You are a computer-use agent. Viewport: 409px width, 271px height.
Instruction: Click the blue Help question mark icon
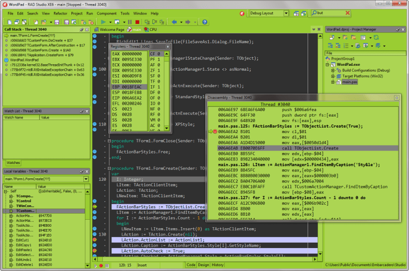tap(204, 22)
